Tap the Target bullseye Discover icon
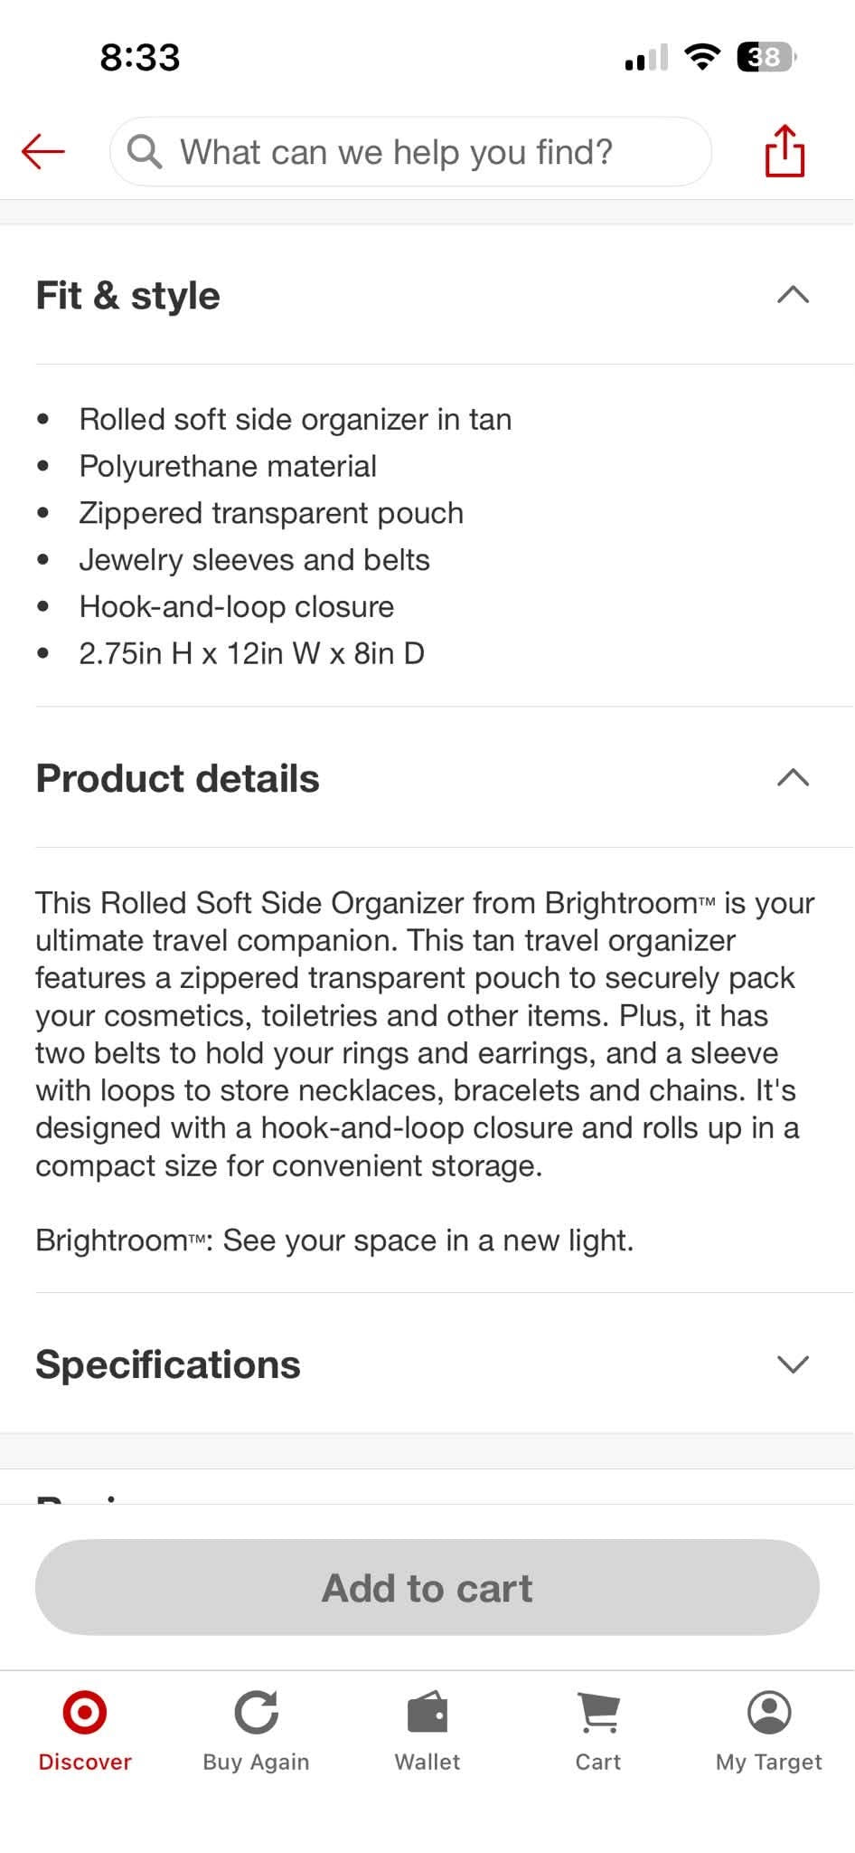 pyautogui.click(x=85, y=1712)
